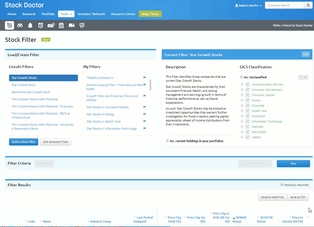The image size is (314, 227).
Task: Expand Utilities sector tree node
Action: [242, 137]
